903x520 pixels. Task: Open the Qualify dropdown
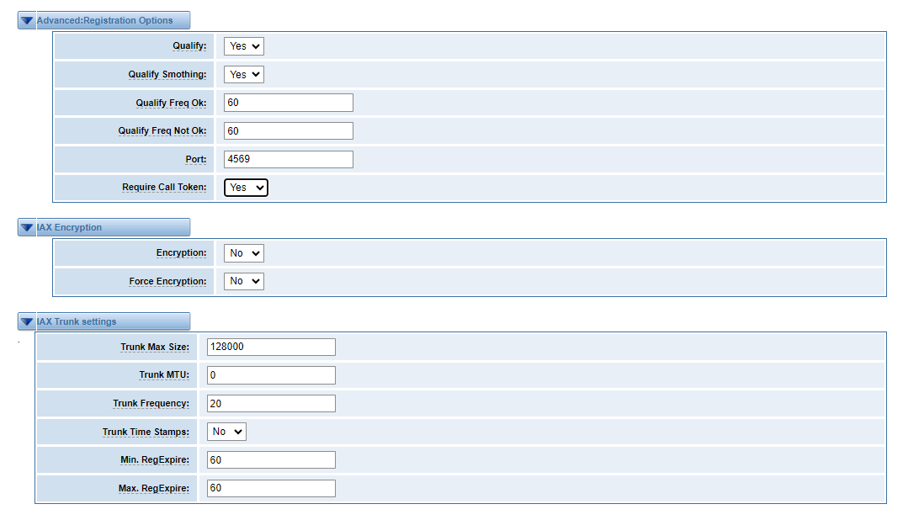click(x=244, y=46)
